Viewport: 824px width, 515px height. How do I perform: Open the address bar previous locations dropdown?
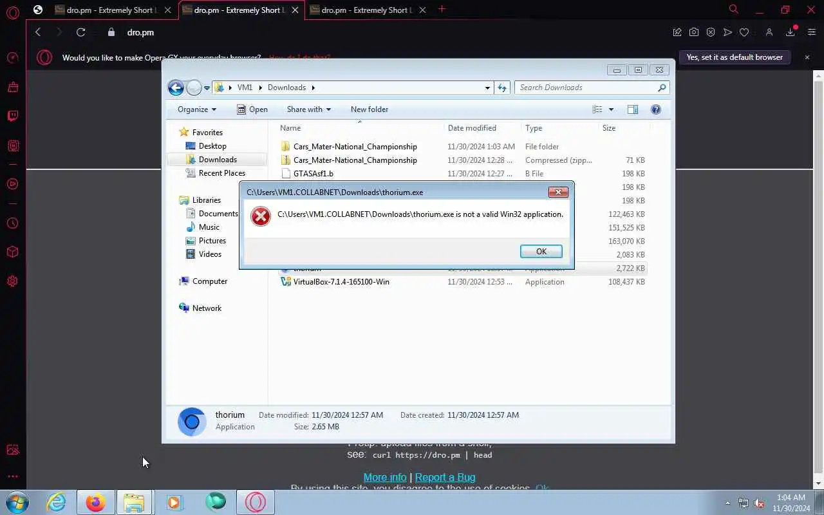coord(487,88)
